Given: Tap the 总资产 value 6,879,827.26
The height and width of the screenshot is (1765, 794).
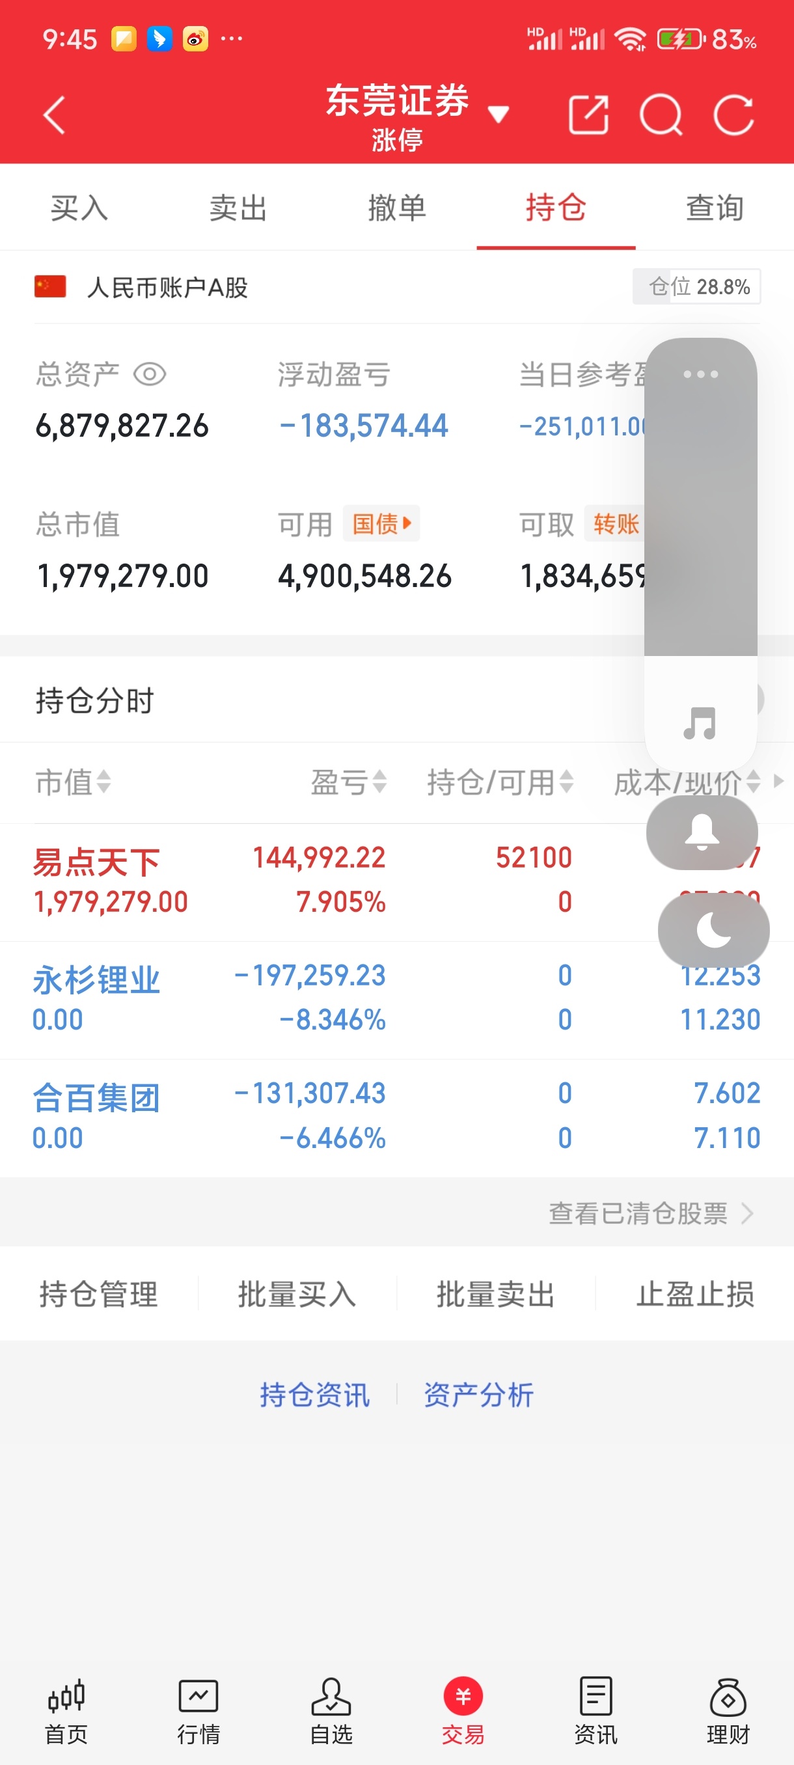Looking at the screenshot, I should 122,426.
